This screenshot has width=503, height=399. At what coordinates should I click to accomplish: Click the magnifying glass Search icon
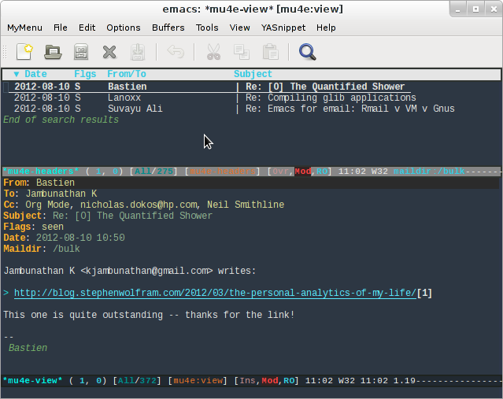(x=307, y=52)
